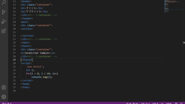185x104 pixels.
Task: Open the Source Control view
Action: click(x=4, y=12)
